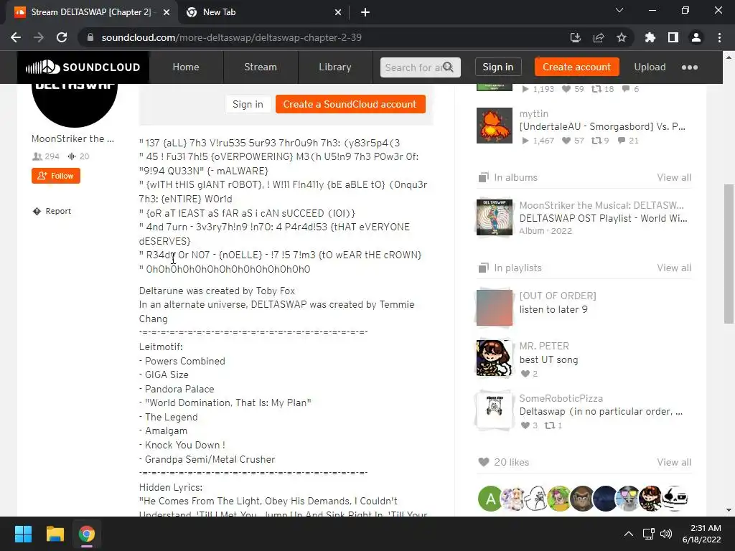Close the New Tab tab
This screenshot has width=735, height=551.
pos(338,13)
